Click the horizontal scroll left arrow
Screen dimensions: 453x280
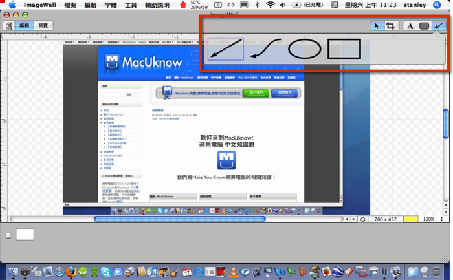[x=347, y=219]
